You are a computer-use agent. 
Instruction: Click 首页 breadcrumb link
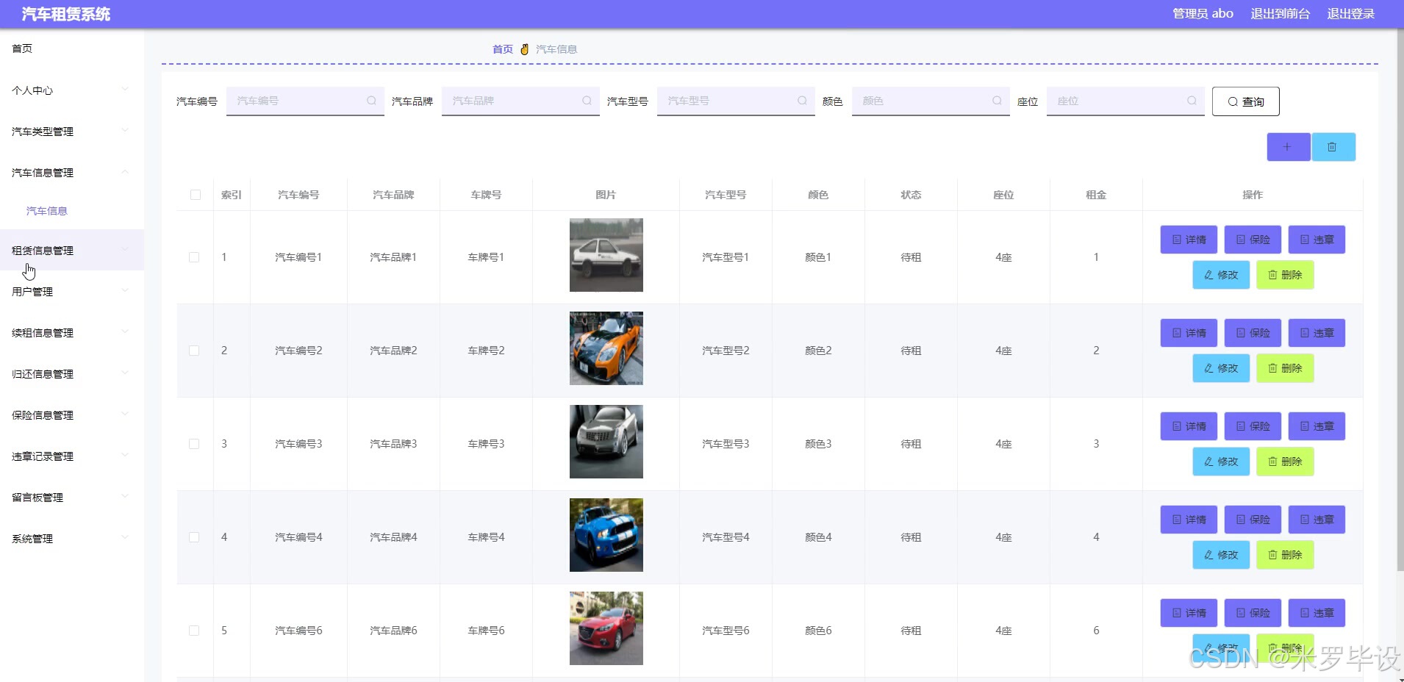tap(503, 49)
